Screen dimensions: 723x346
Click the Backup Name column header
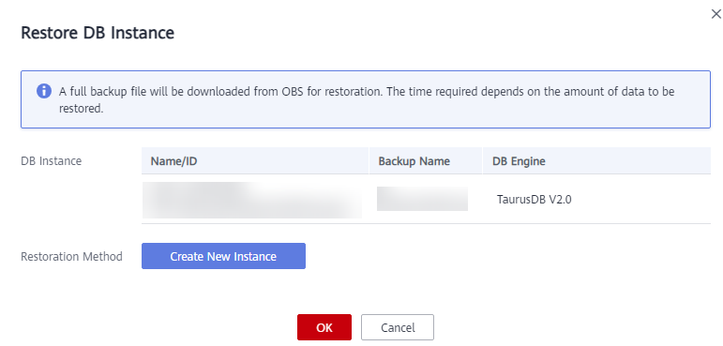414,161
